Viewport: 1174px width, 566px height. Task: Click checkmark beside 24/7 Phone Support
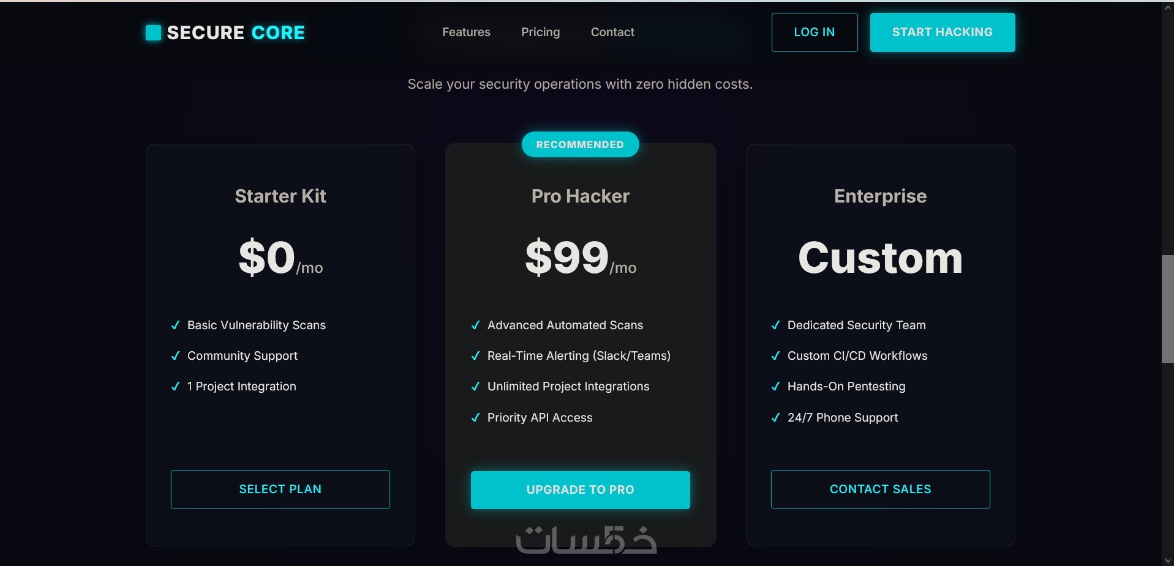(775, 417)
